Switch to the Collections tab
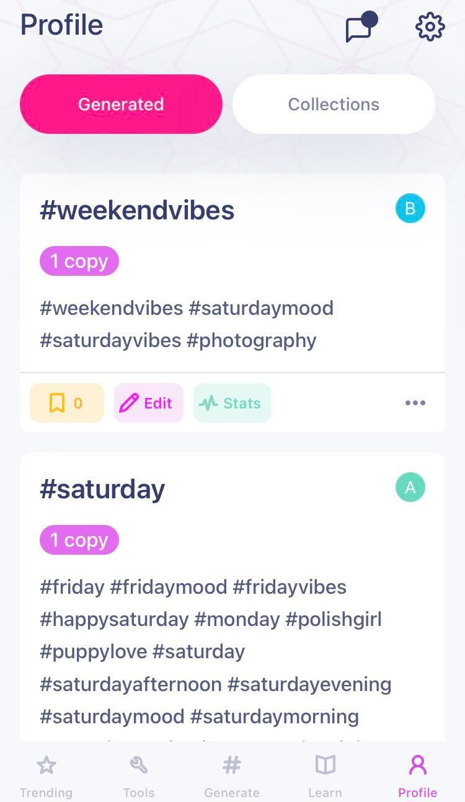 (333, 104)
